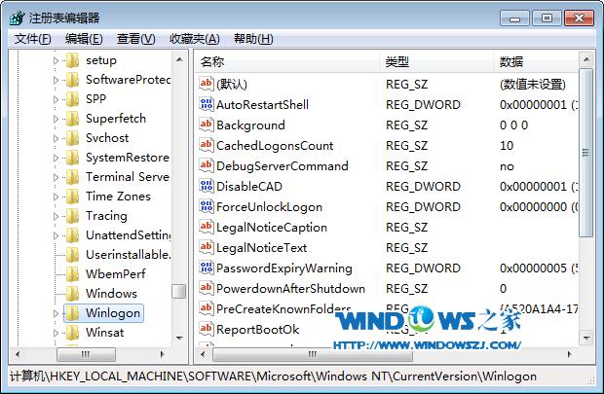Expand the SPP tree node
Image resolution: width=604 pixels, height=394 pixels.
pos(56,99)
